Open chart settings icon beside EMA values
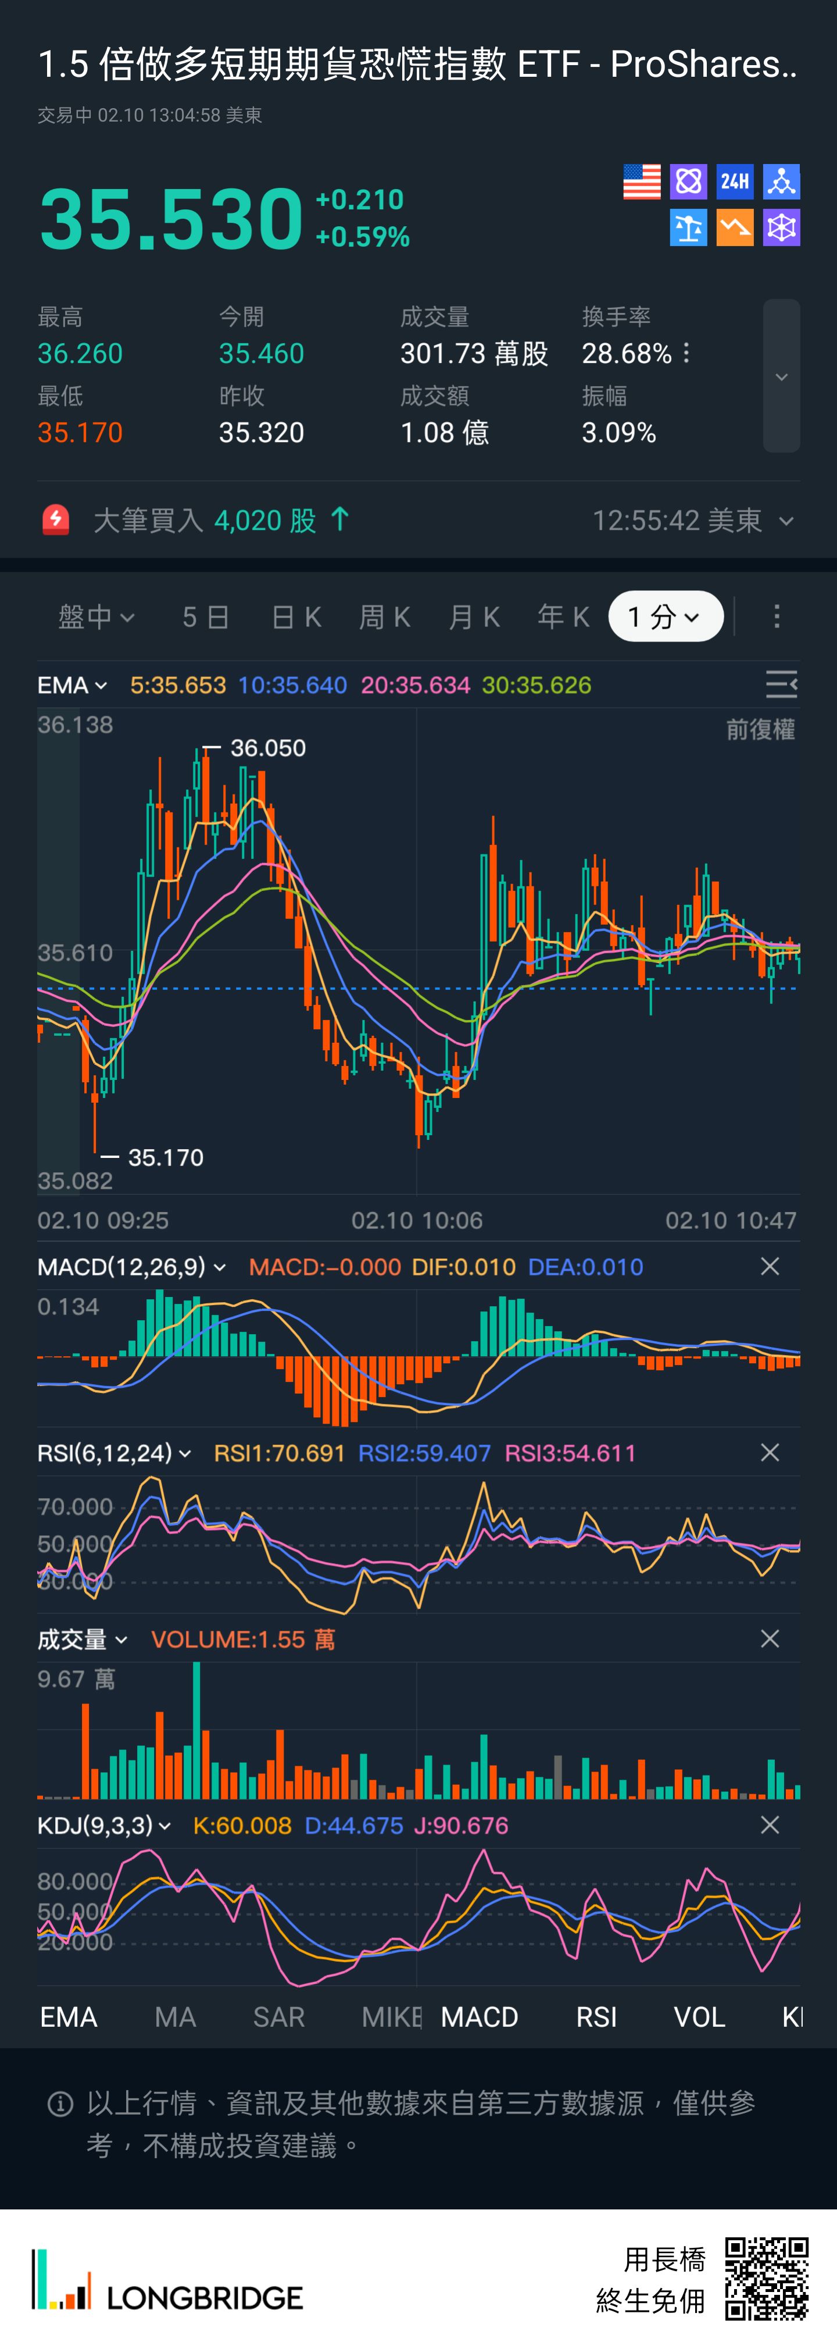The height and width of the screenshot is (2349, 837). [781, 684]
